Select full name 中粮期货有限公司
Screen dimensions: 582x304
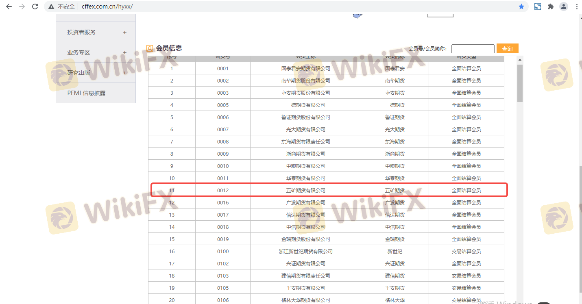click(x=305, y=166)
